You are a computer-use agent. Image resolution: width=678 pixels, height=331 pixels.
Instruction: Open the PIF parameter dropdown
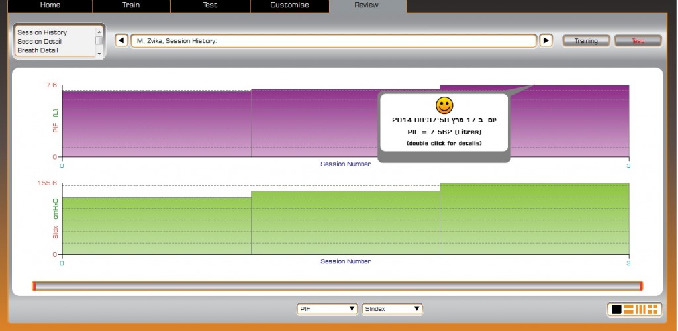[x=327, y=309]
